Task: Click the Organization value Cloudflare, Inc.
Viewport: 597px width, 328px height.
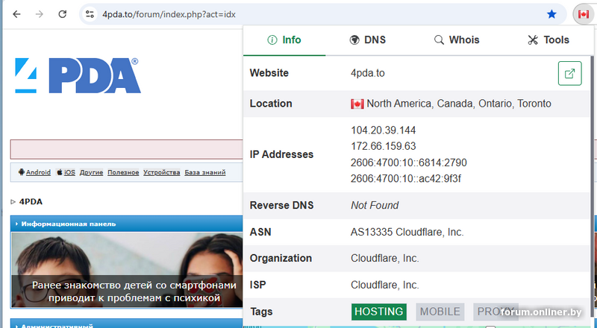Action: [x=384, y=259]
